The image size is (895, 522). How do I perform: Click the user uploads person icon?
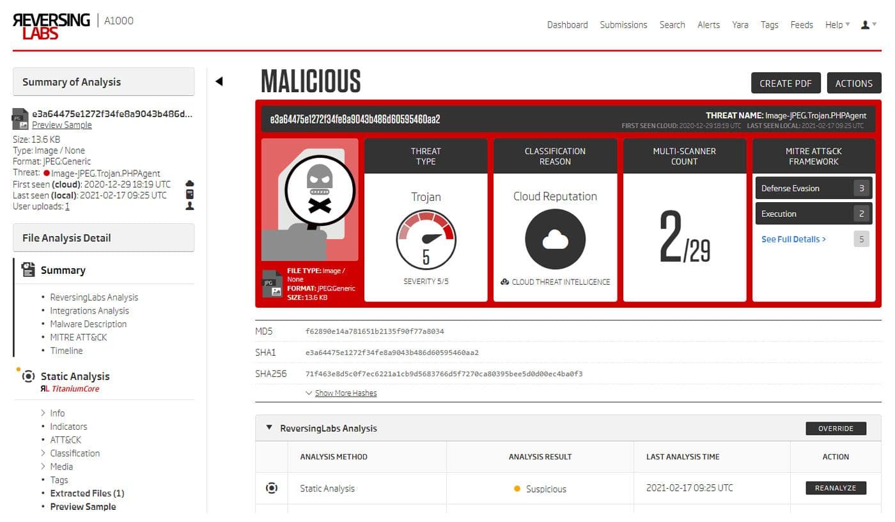pyautogui.click(x=189, y=206)
